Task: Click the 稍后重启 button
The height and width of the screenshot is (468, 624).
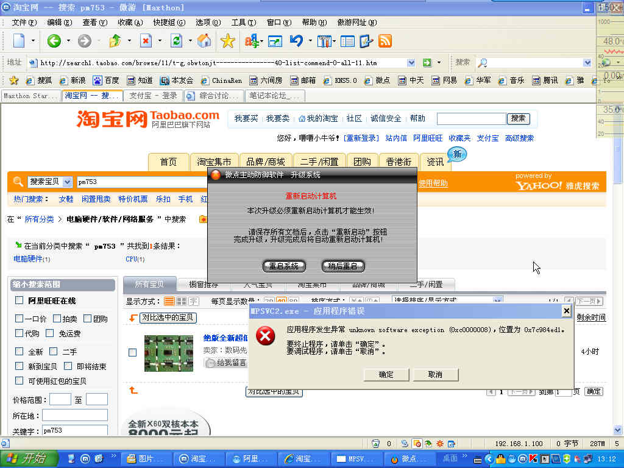Action: (342, 266)
